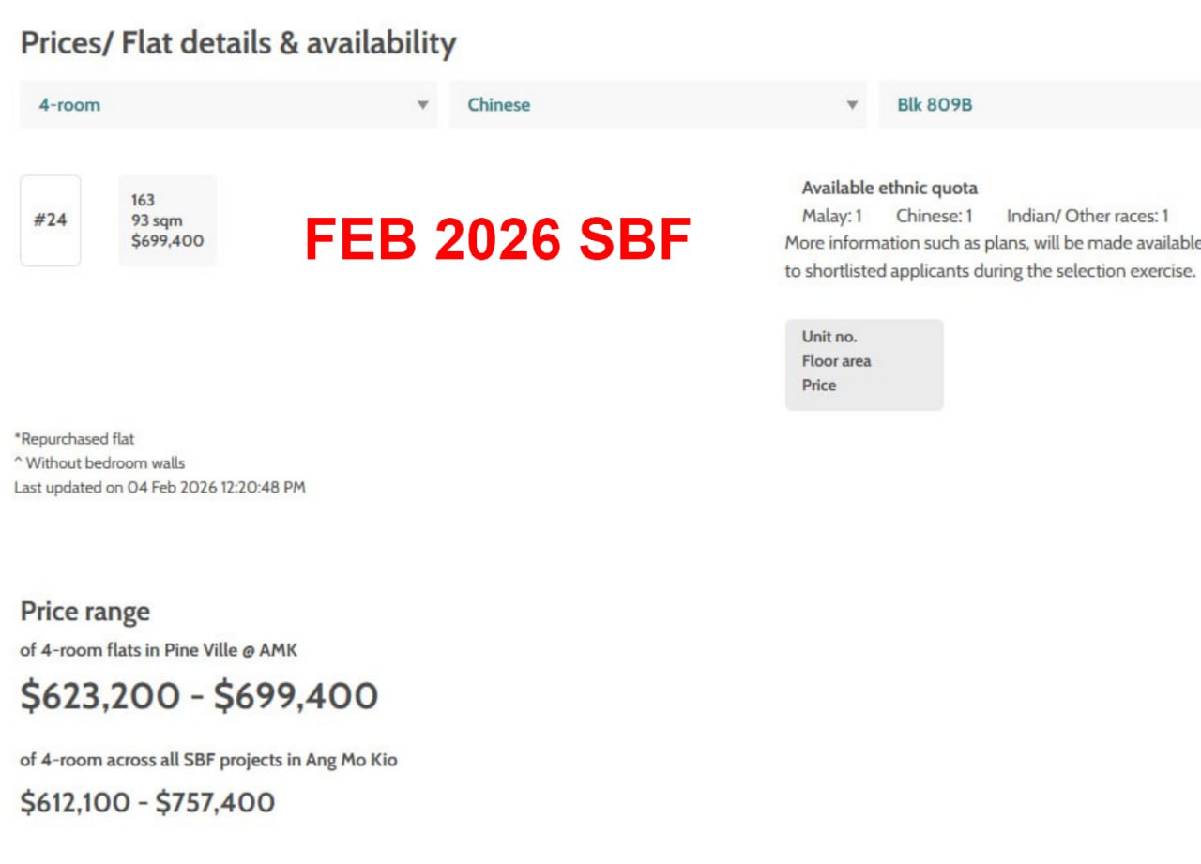Click the $699,400 price in unit card
The height and width of the screenshot is (864, 1201).
tap(168, 241)
